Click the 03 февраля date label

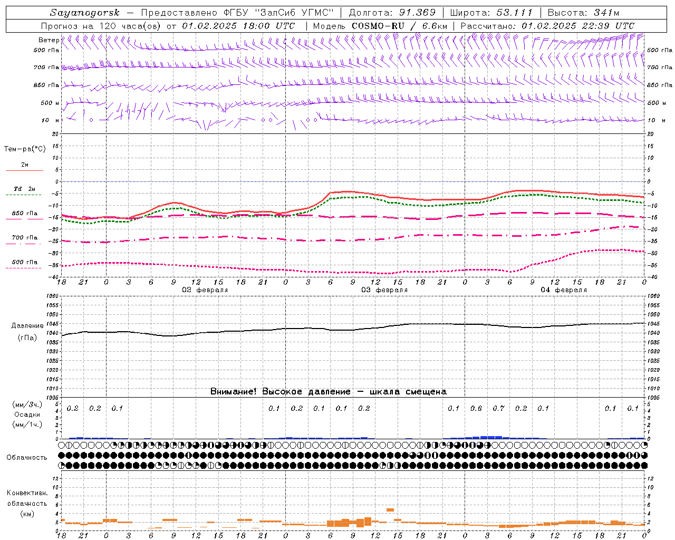coord(384,290)
